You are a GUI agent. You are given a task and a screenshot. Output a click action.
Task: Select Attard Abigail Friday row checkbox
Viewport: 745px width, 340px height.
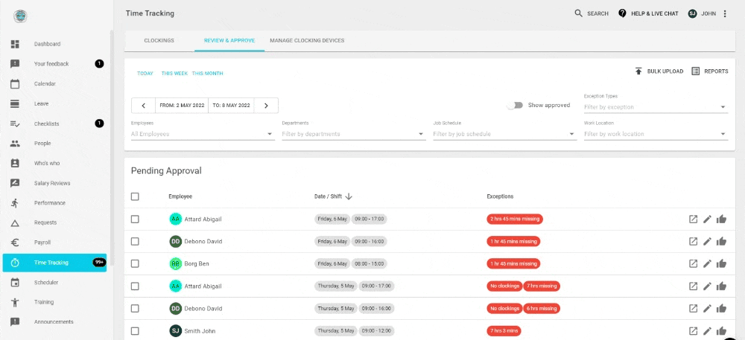click(x=135, y=219)
